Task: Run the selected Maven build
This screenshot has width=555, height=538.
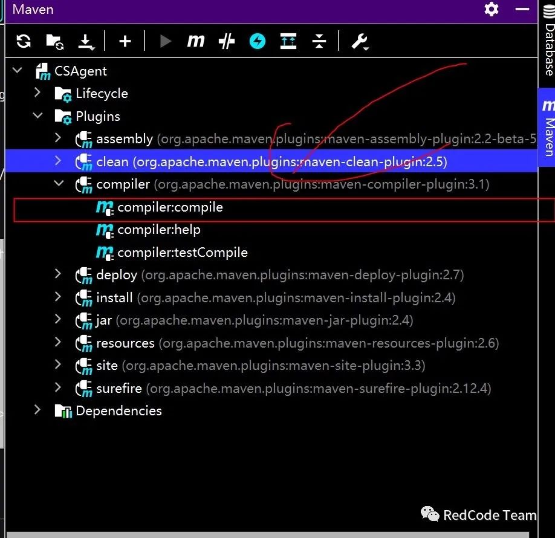Action: [165, 42]
